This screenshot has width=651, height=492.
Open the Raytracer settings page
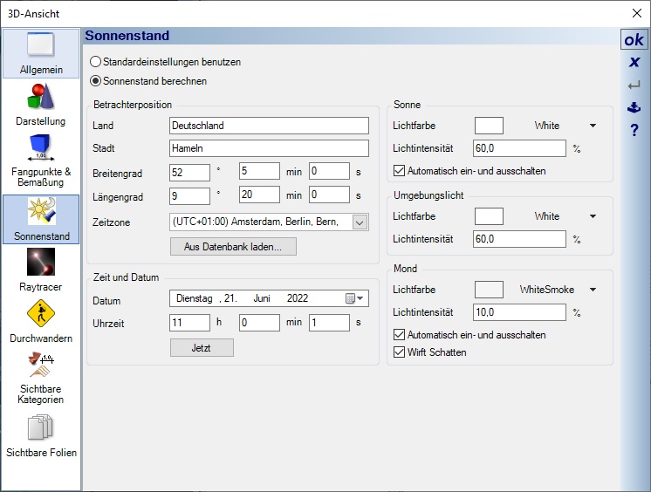click(41, 270)
